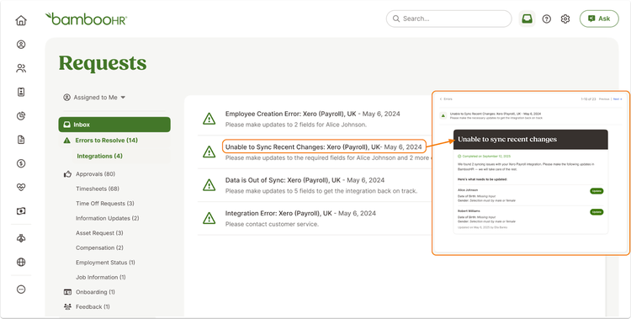
Task: Open Unable to Sync Recent Changes request
Action: pyautogui.click(x=324, y=146)
